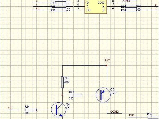Click the DG2 net label
This screenshot has width=159, height=119.
tap(9, 108)
